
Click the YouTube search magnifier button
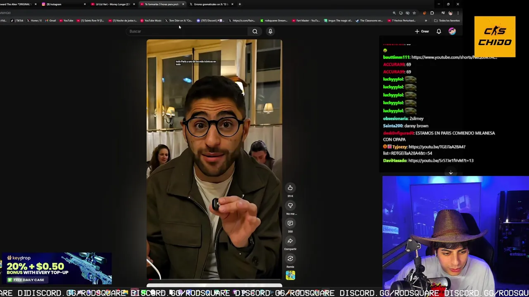coord(255,31)
